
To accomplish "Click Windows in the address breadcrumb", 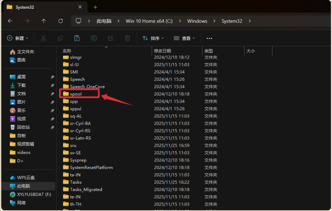I will pos(197,21).
